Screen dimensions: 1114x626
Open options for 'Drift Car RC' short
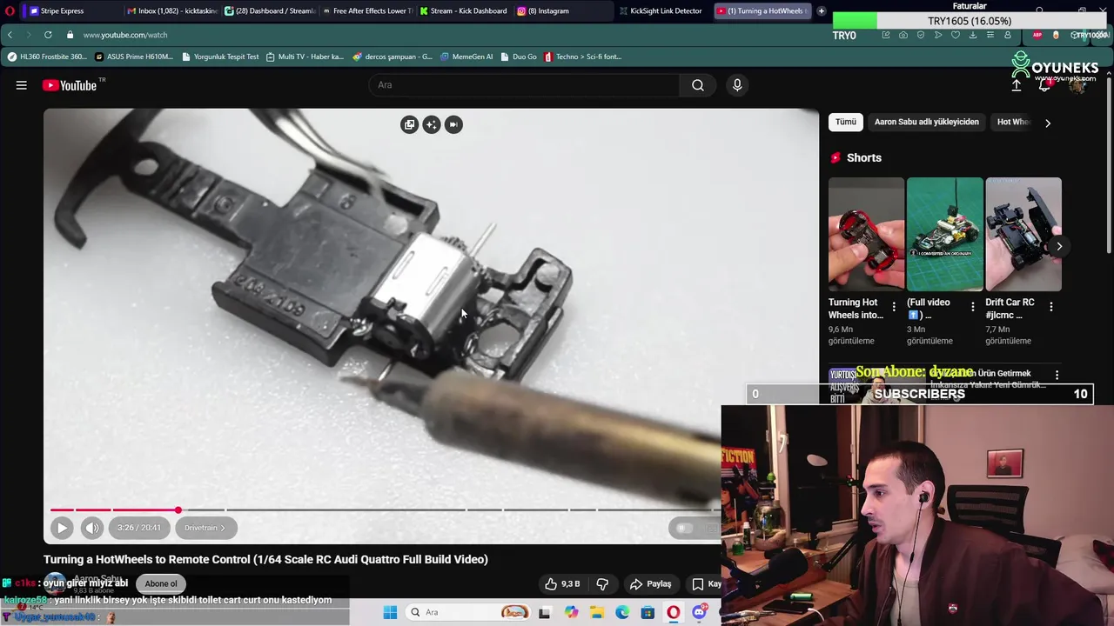click(x=1050, y=307)
